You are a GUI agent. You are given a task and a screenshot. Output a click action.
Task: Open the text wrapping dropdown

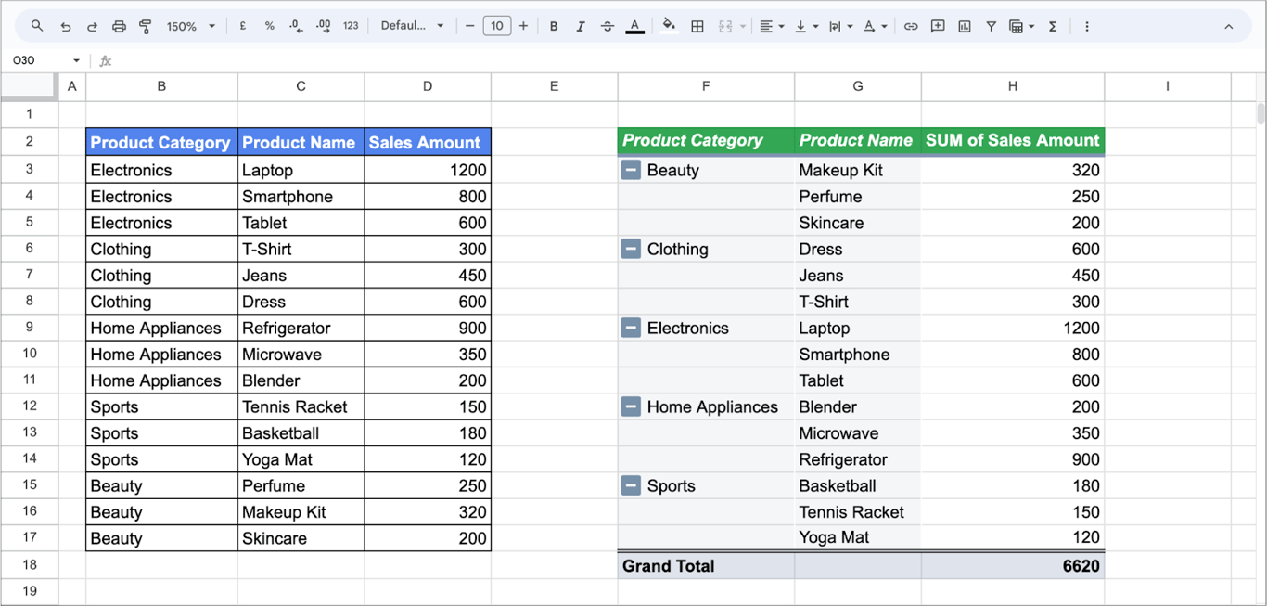click(840, 26)
